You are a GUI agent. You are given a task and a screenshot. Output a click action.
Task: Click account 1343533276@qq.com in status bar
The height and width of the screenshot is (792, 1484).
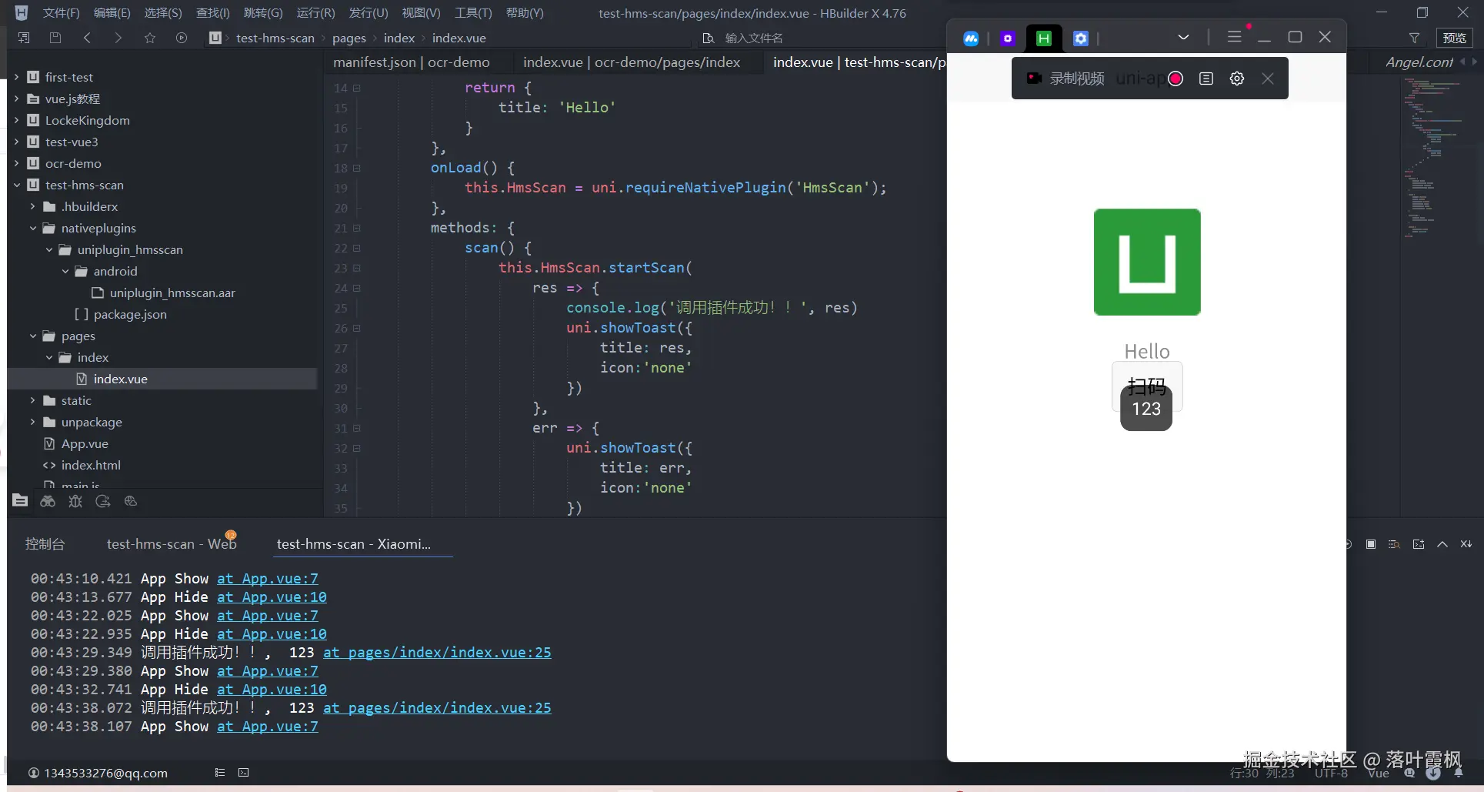pos(98,773)
